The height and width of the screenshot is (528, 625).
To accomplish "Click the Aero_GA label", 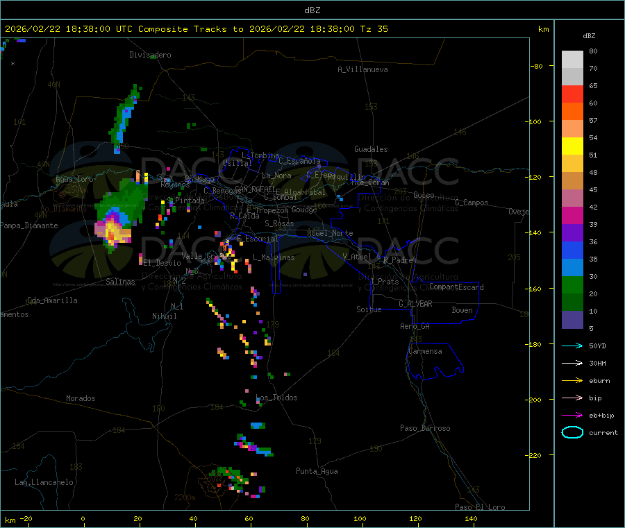I will [415, 326].
